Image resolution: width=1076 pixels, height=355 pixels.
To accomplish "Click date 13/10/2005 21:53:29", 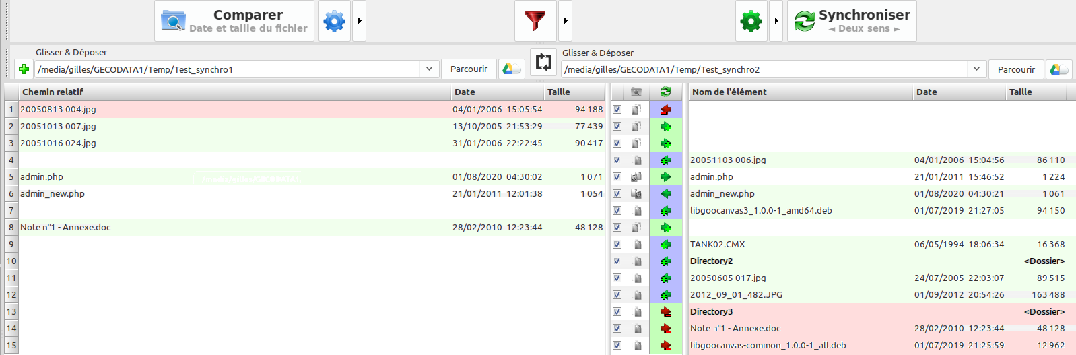I will click(497, 126).
